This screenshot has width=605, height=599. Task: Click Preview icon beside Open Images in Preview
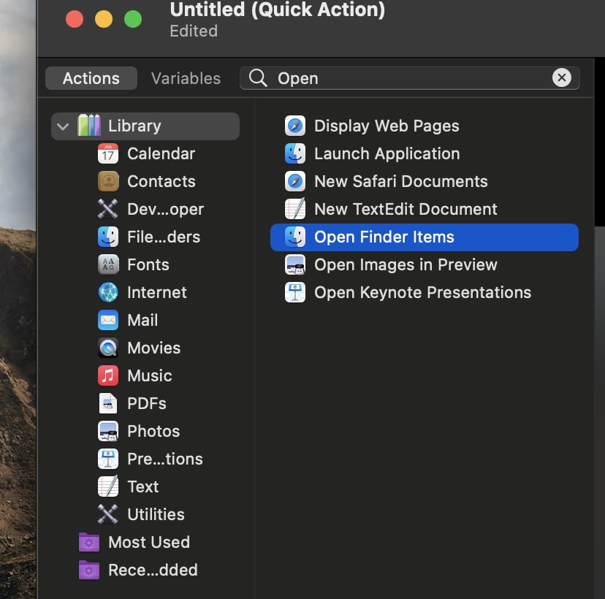295,264
